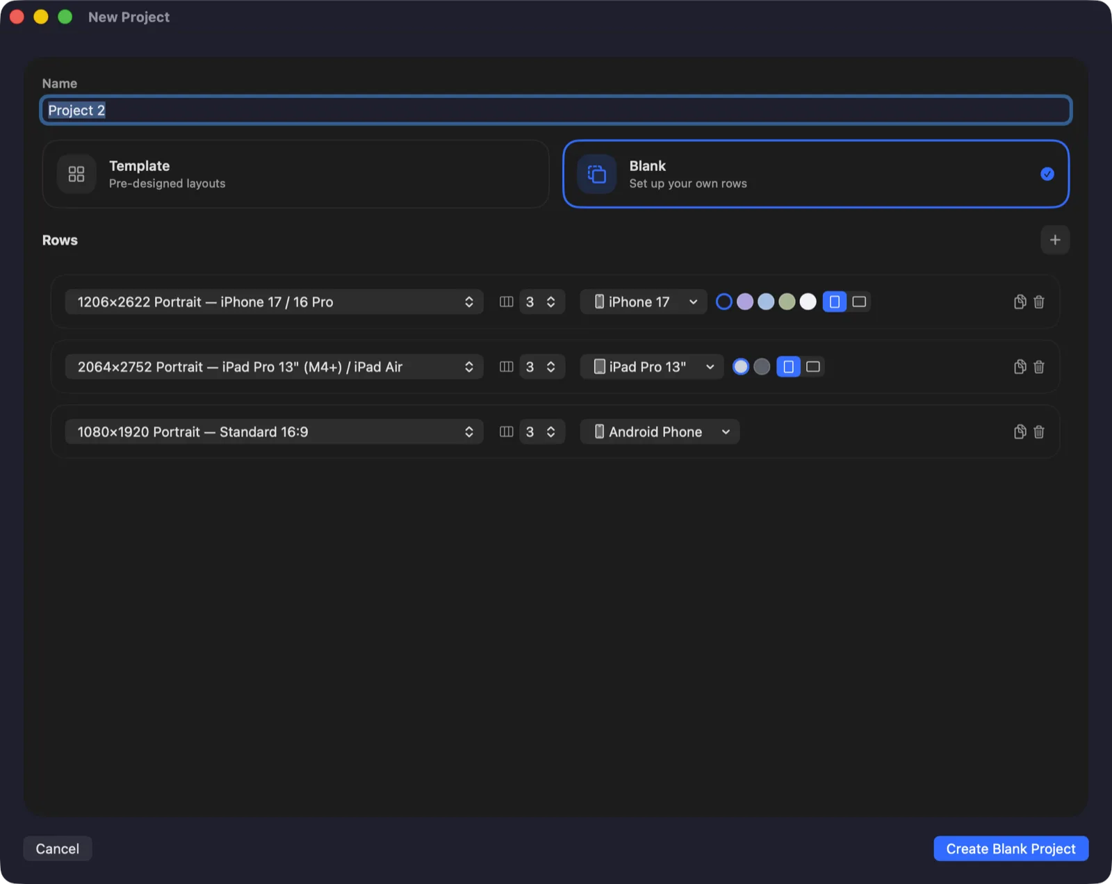Click the Rows section heading

click(x=60, y=240)
